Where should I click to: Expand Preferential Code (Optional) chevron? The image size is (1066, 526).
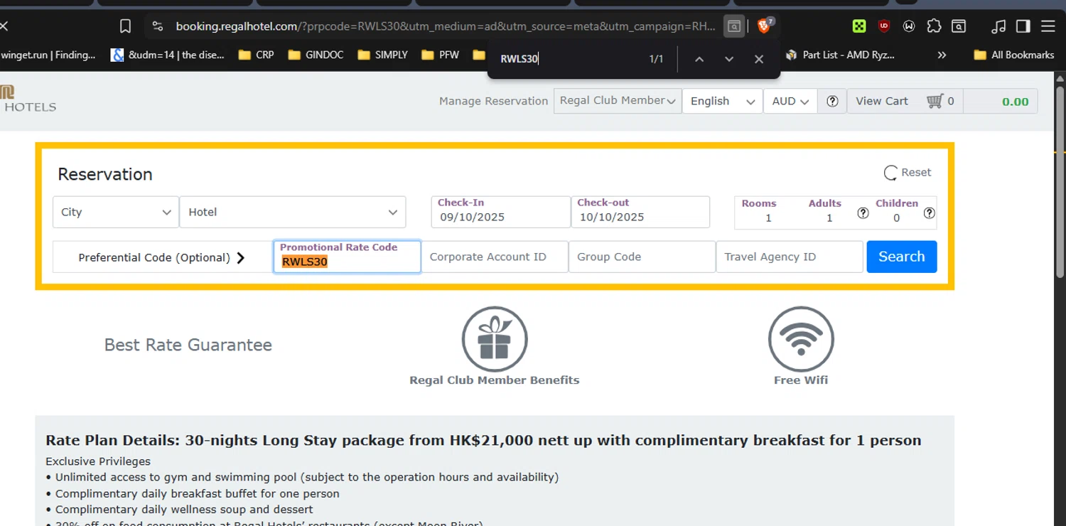point(241,257)
